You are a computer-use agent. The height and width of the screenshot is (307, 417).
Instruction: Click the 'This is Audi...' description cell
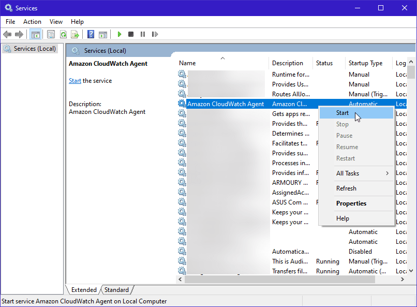point(290,261)
